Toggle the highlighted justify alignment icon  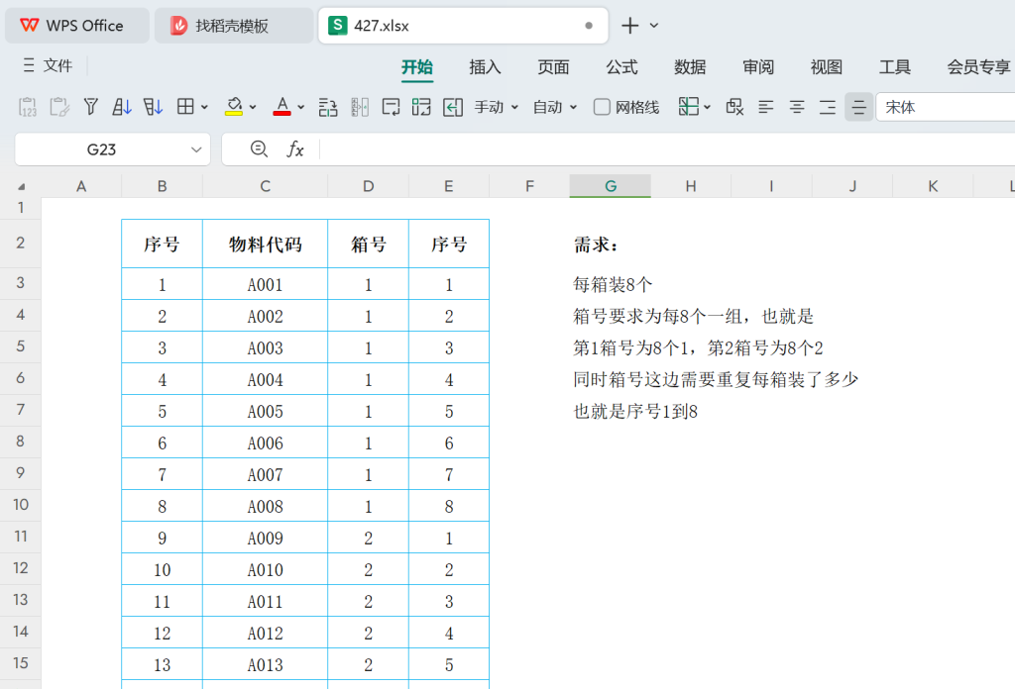pos(859,107)
